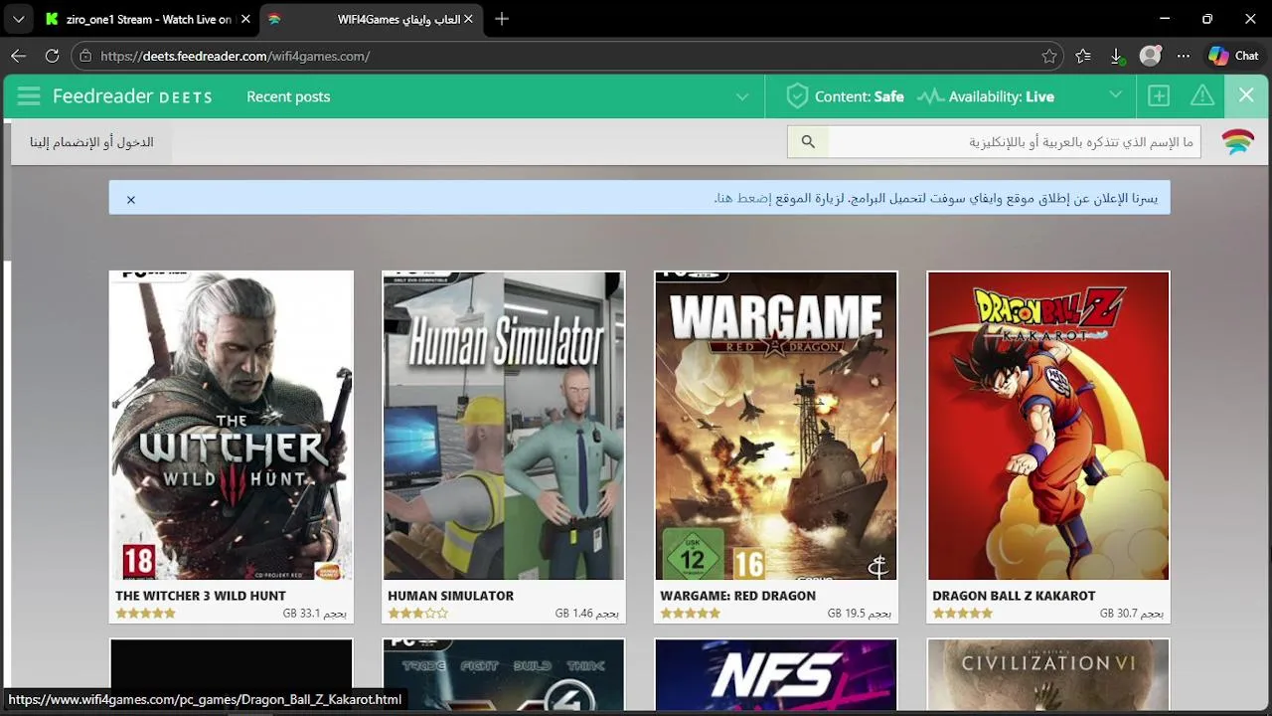Viewport: 1272px width, 716px height.
Task: Bookmark page with the star icon
Action: 1049,56
